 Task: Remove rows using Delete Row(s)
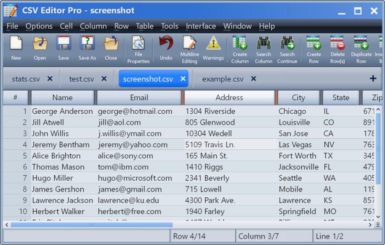coord(337,50)
